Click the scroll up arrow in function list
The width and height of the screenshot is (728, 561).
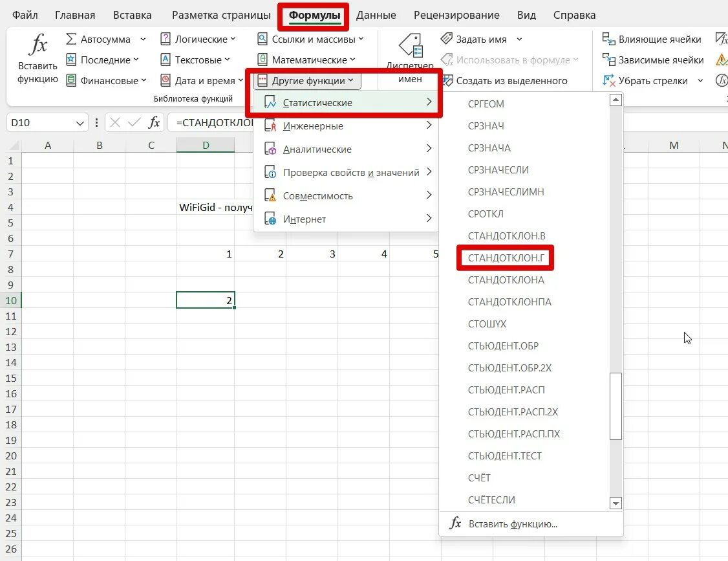pos(616,100)
